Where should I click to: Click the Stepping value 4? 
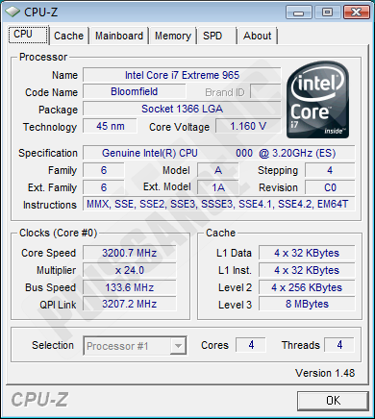pos(330,170)
